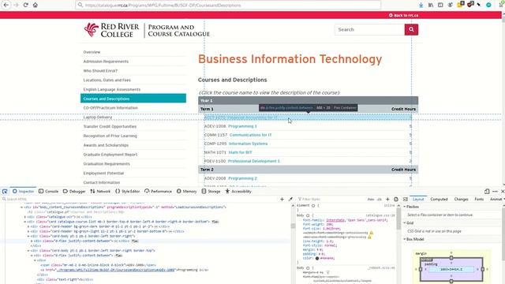Screen dimensions: 505x284
Task: Expand the card-header bg-grey-dark node
Action: (x=28, y=226)
